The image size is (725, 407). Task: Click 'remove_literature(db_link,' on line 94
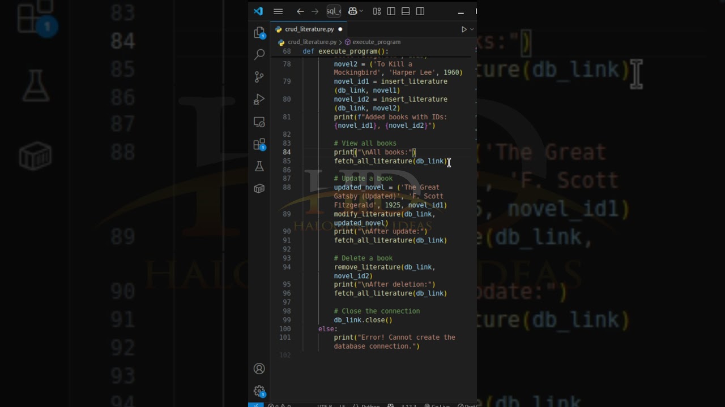pos(385,267)
